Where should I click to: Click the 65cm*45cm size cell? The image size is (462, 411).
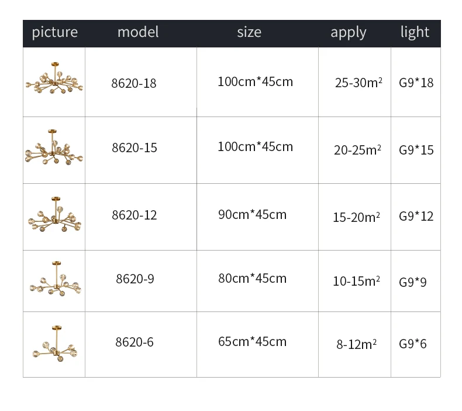[x=252, y=342]
